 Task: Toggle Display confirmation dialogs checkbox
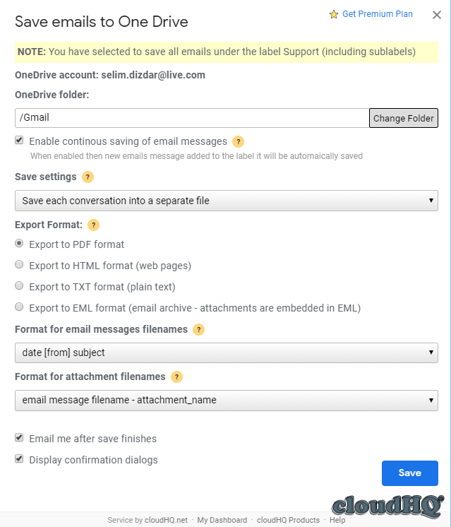coord(19,459)
